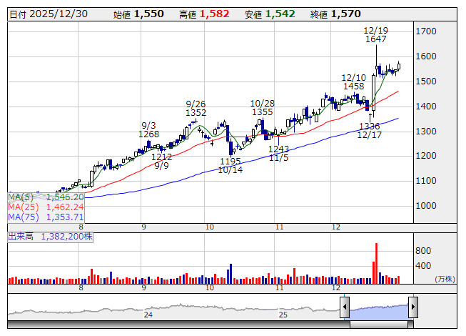Screen dimensions: 466x336
Task: Click the 12/19 peak label 1647
Action: click(x=375, y=40)
